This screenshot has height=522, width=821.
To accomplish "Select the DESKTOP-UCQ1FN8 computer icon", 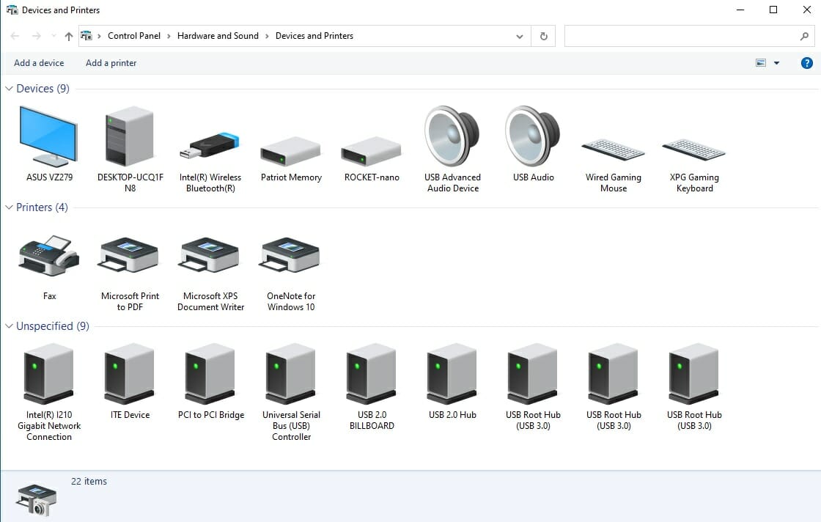I will [x=130, y=136].
